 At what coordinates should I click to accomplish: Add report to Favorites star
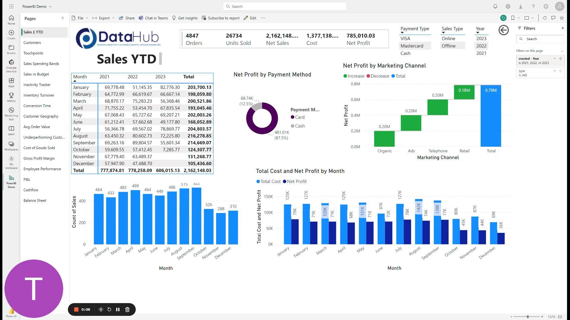pyautogui.click(x=562, y=18)
